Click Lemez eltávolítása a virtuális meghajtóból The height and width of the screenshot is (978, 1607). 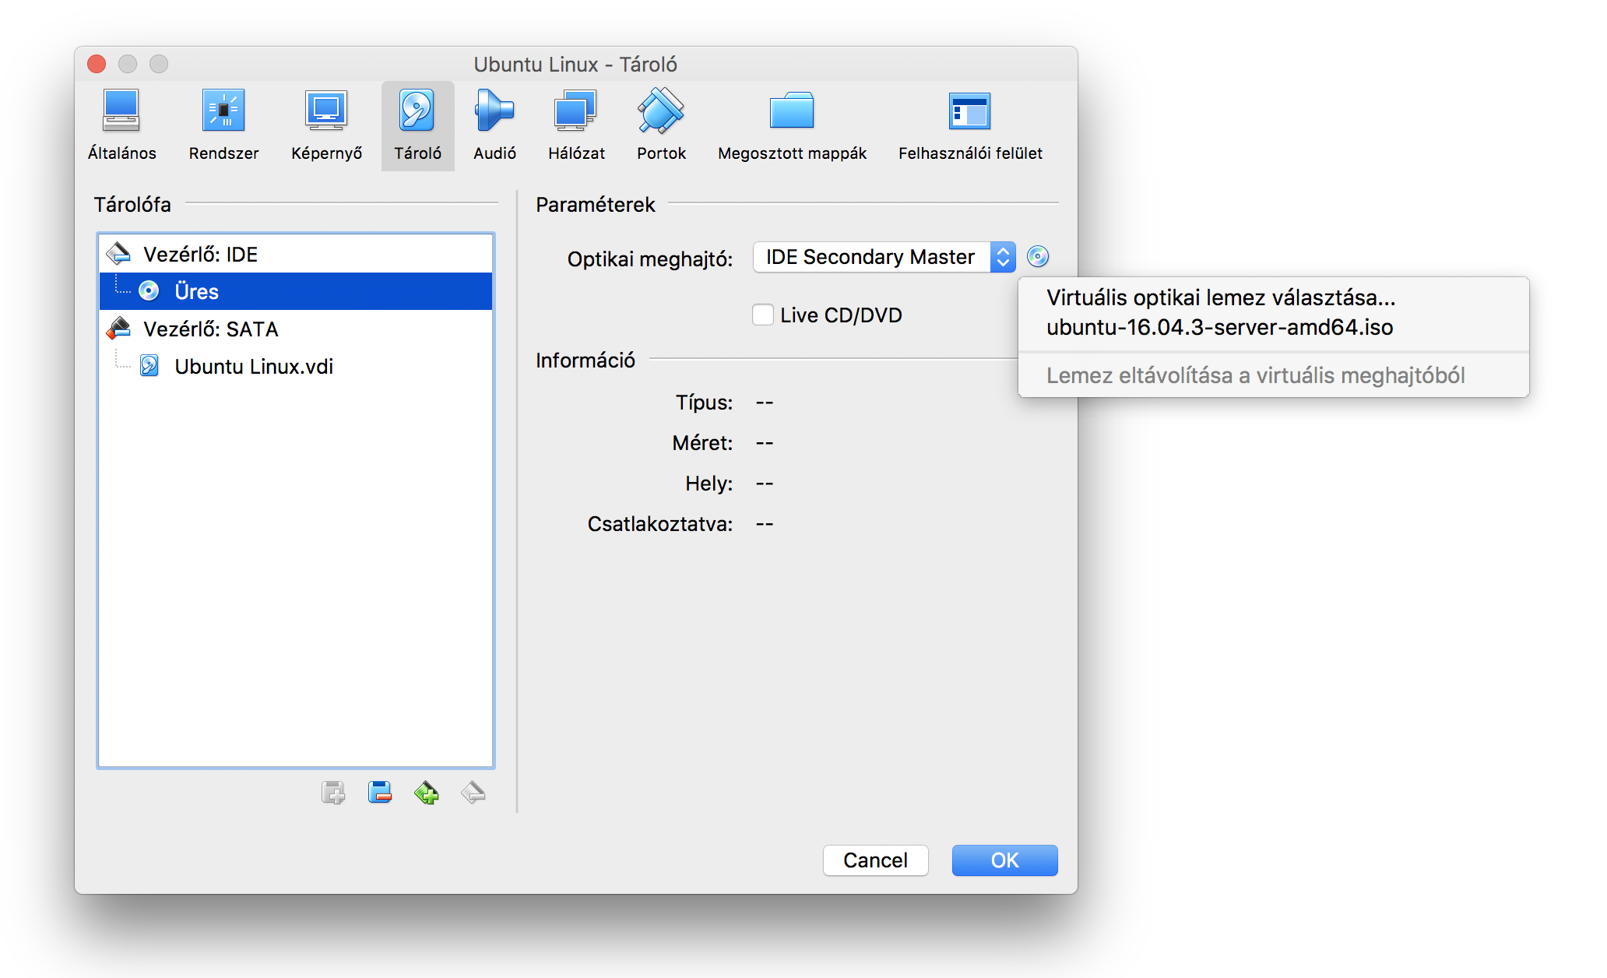[1273, 375]
